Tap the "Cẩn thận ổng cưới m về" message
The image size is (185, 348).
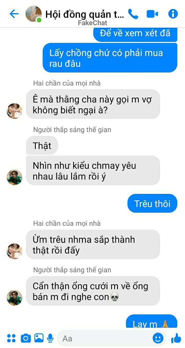(93, 291)
